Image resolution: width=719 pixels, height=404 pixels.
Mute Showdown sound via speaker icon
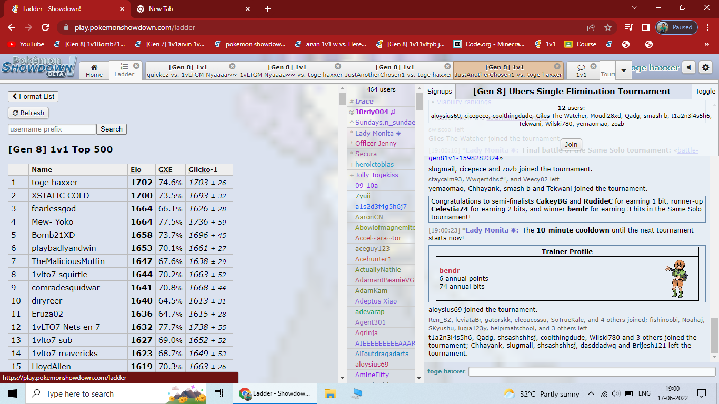coord(688,67)
